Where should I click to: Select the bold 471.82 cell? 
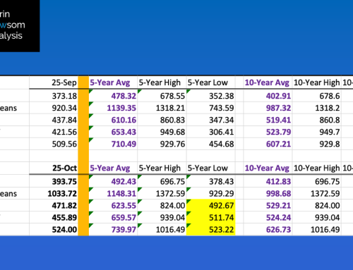pyautogui.click(x=54, y=205)
